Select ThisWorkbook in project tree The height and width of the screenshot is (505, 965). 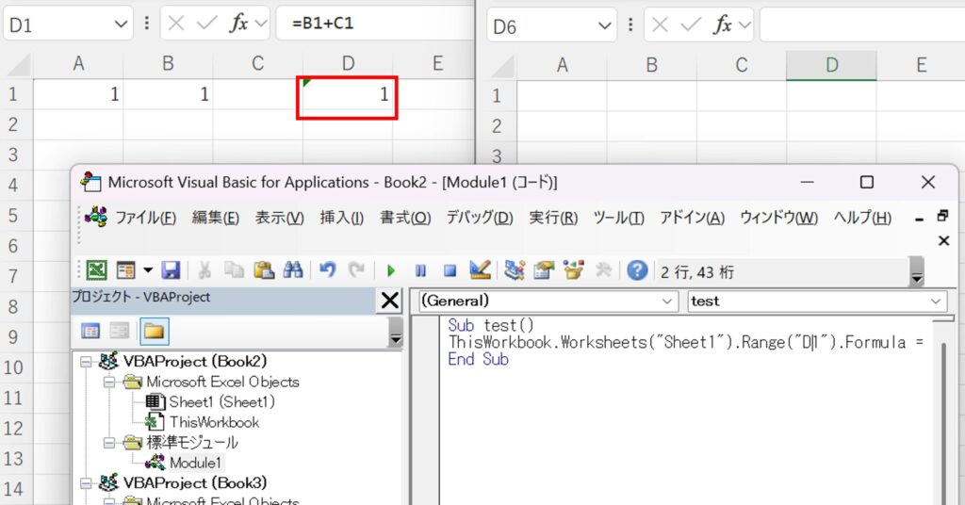coord(214,423)
